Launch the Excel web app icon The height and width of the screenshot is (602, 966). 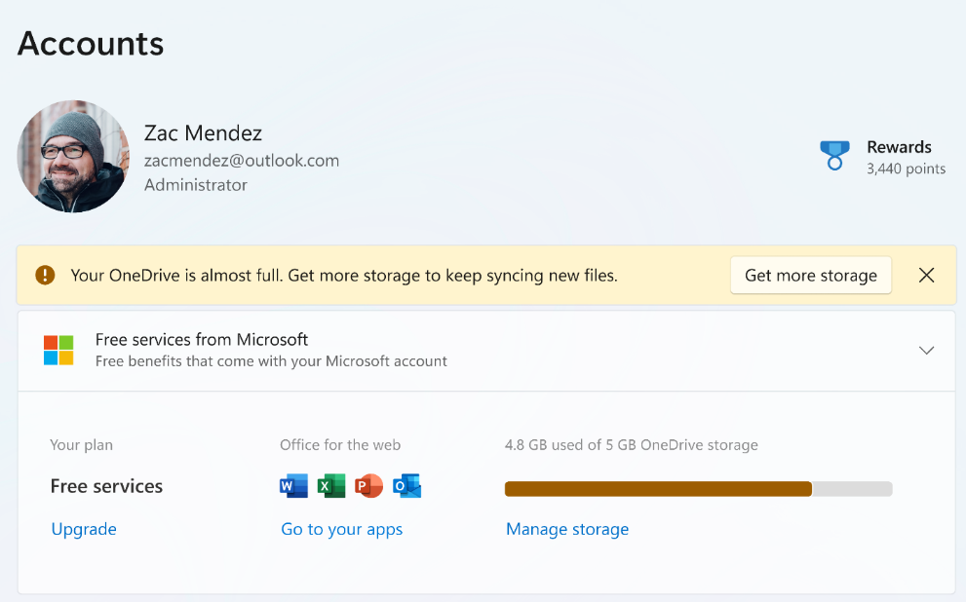(x=331, y=485)
